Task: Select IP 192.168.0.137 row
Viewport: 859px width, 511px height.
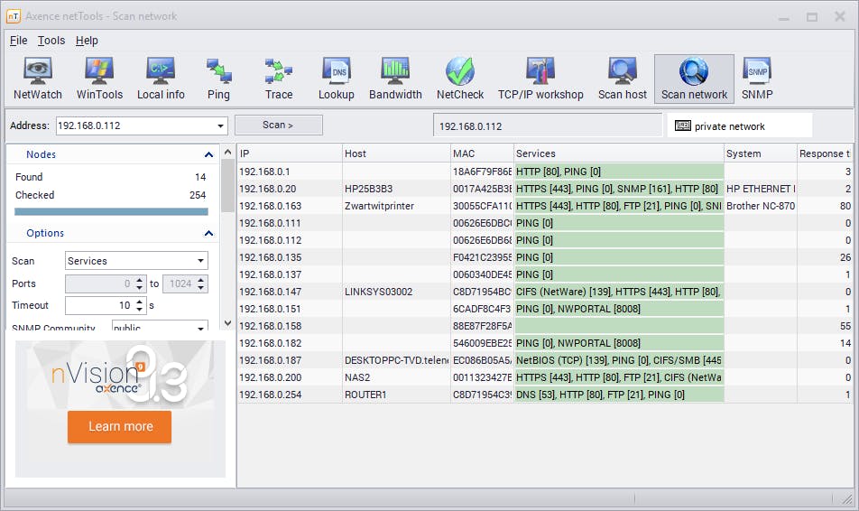Action: (x=545, y=274)
